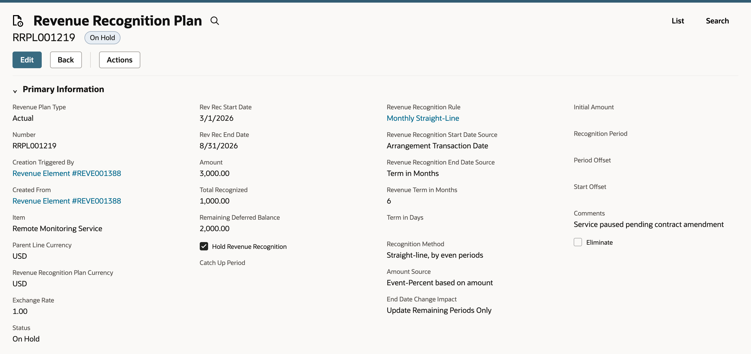Go to the List view
Image resolution: width=751 pixels, height=354 pixels.
point(677,21)
